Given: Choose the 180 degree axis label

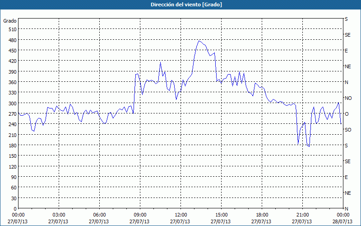Looking at the screenshot, I should point(13,146).
